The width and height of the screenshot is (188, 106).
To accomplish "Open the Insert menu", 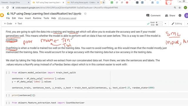I will tap(28, 18).
